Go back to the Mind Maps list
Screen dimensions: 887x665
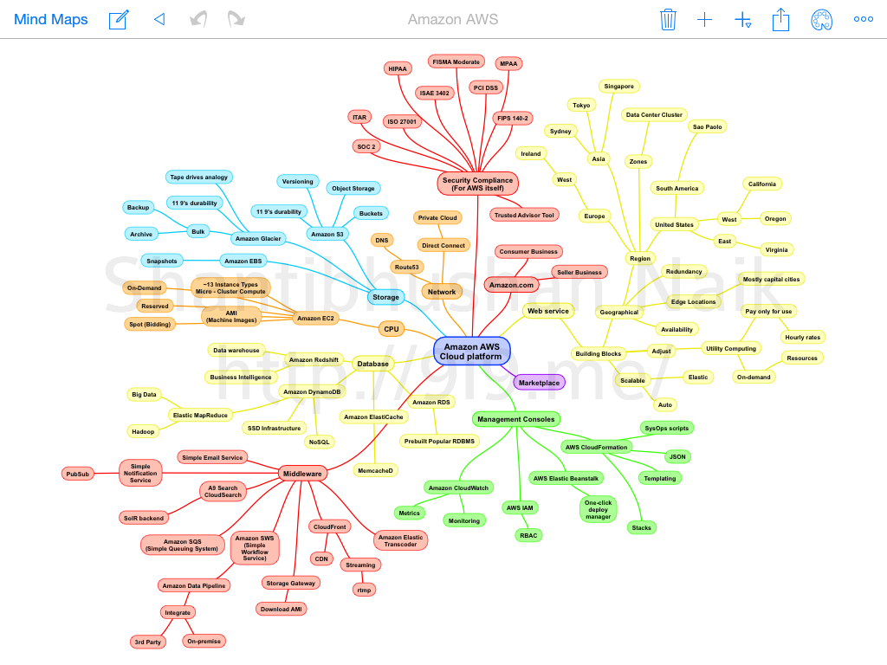click(51, 20)
